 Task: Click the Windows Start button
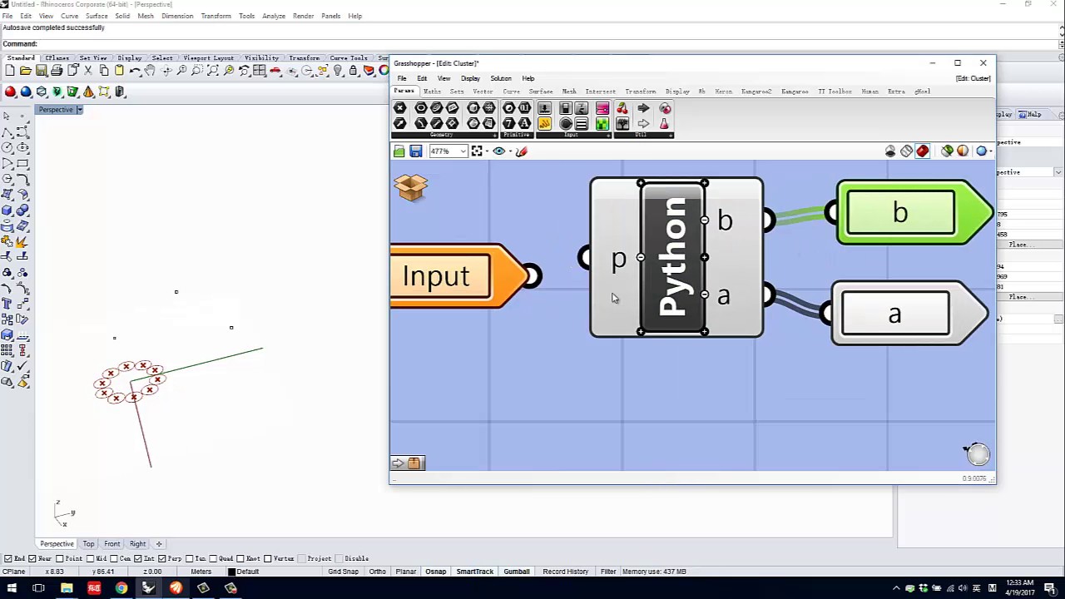tap(12, 589)
